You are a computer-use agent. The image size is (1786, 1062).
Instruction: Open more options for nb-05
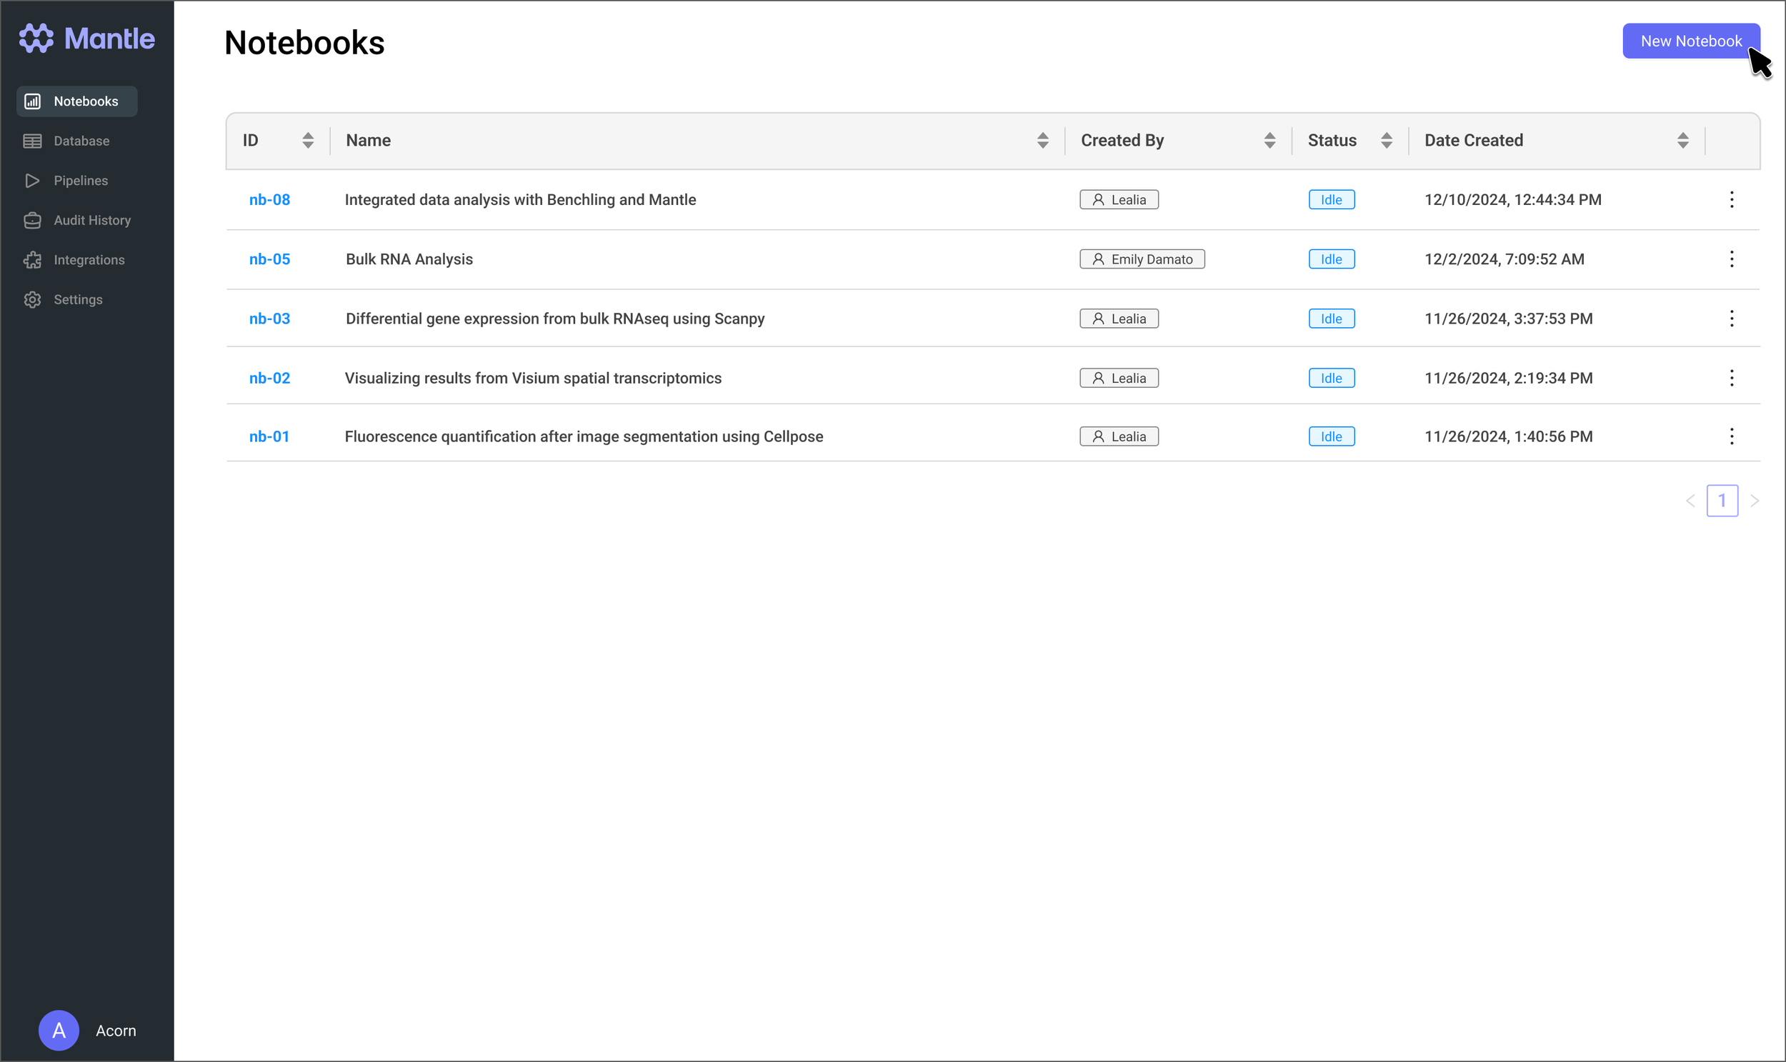point(1731,259)
